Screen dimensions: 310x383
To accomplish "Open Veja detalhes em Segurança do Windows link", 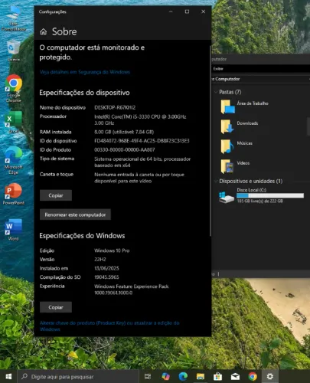I will pos(85,72).
